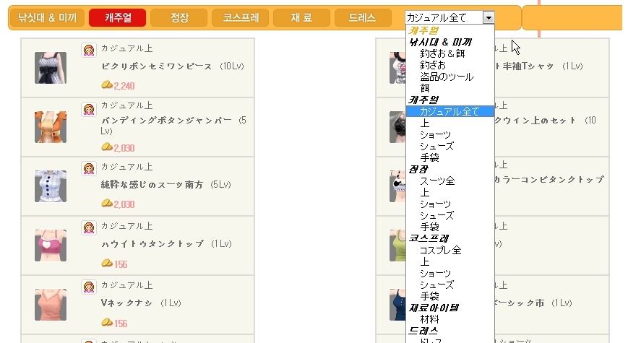
Task: Go to the 재료 tab
Action: pos(301,18)
